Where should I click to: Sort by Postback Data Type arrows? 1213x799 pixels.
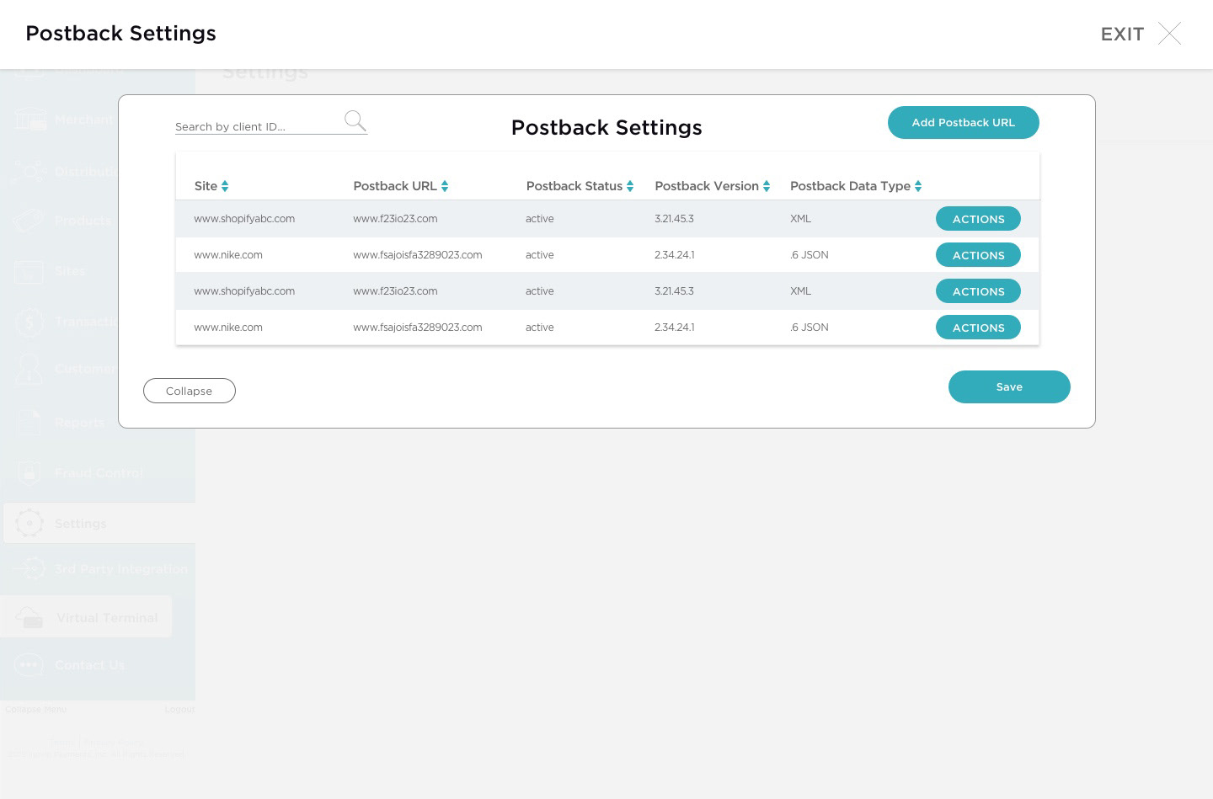click(918, 186)
